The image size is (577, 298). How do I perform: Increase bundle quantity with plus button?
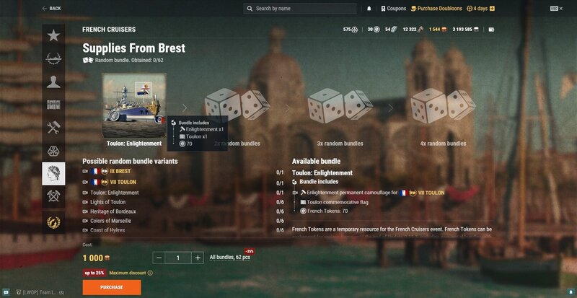[198, 258]
